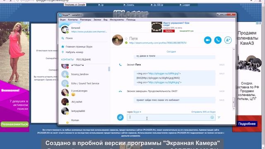Click the Купить button in Skype ad
265x149 pixels.
coord(169,31)
